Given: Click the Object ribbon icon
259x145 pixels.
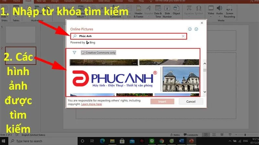Looking at the screenshot, I should (x=176, y=8).
